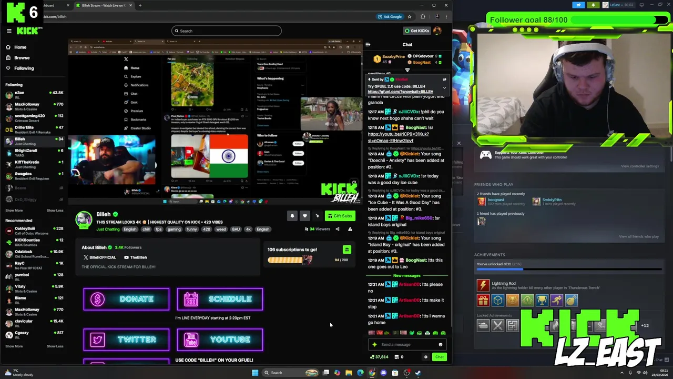Toggle the follow heart button for Billeh

point(305,216)
